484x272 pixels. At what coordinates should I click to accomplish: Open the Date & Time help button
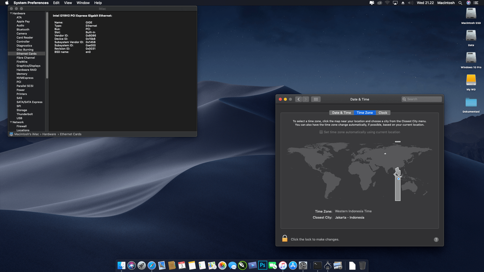(436, 240)
